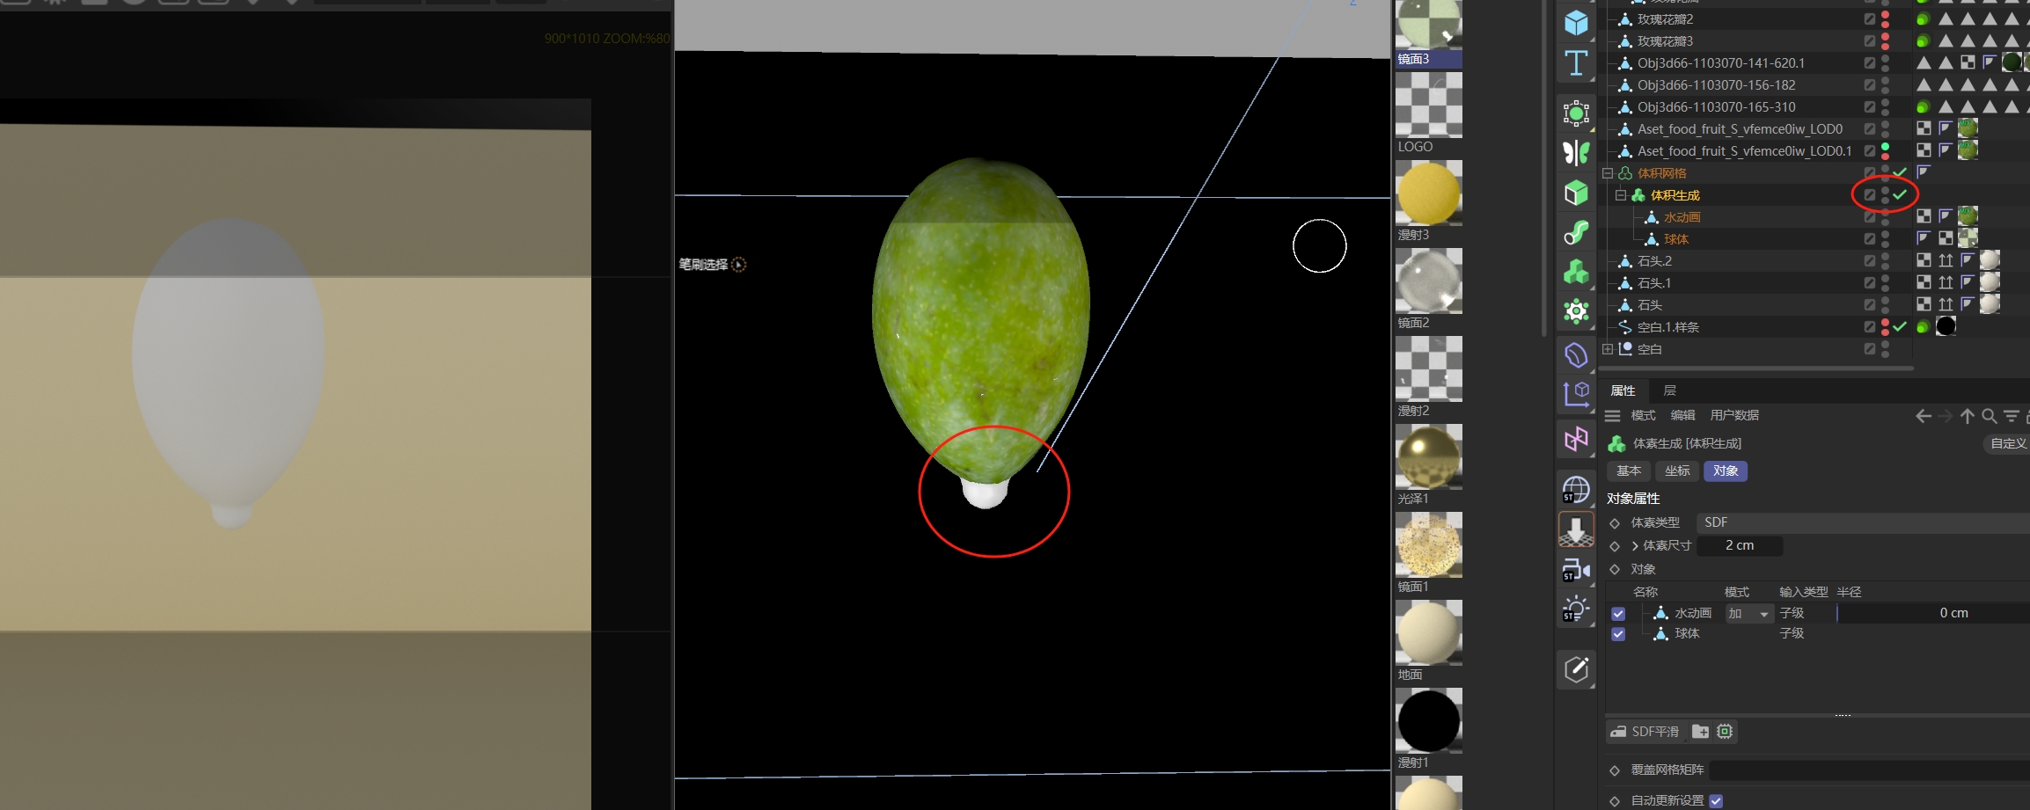
Task: Open the Symmetry generator icon
Action: [x=1576, y=153]
